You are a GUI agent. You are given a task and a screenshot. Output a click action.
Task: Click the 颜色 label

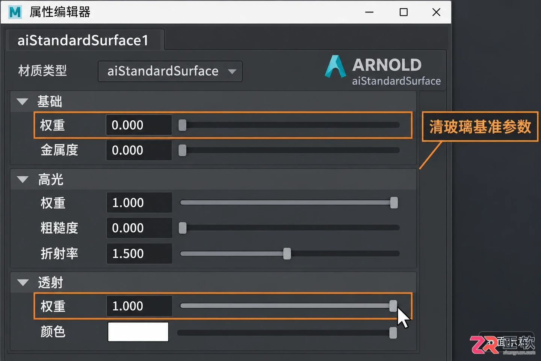coord(53,332)
